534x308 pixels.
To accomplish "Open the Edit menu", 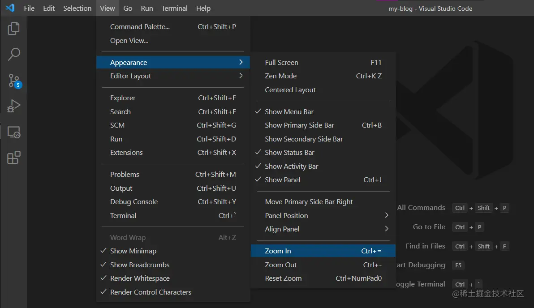I will point(49,8).
